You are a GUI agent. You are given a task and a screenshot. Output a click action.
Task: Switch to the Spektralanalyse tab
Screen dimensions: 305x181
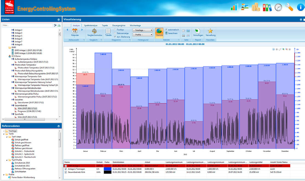tap(90, 25)
